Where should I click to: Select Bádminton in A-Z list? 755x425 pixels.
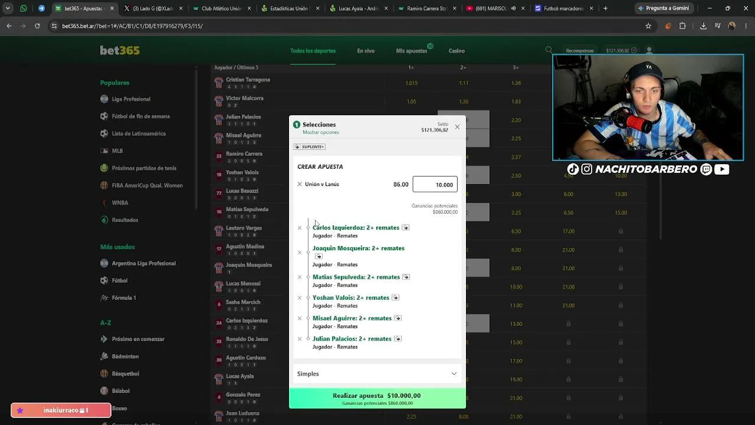click(125, 357)
